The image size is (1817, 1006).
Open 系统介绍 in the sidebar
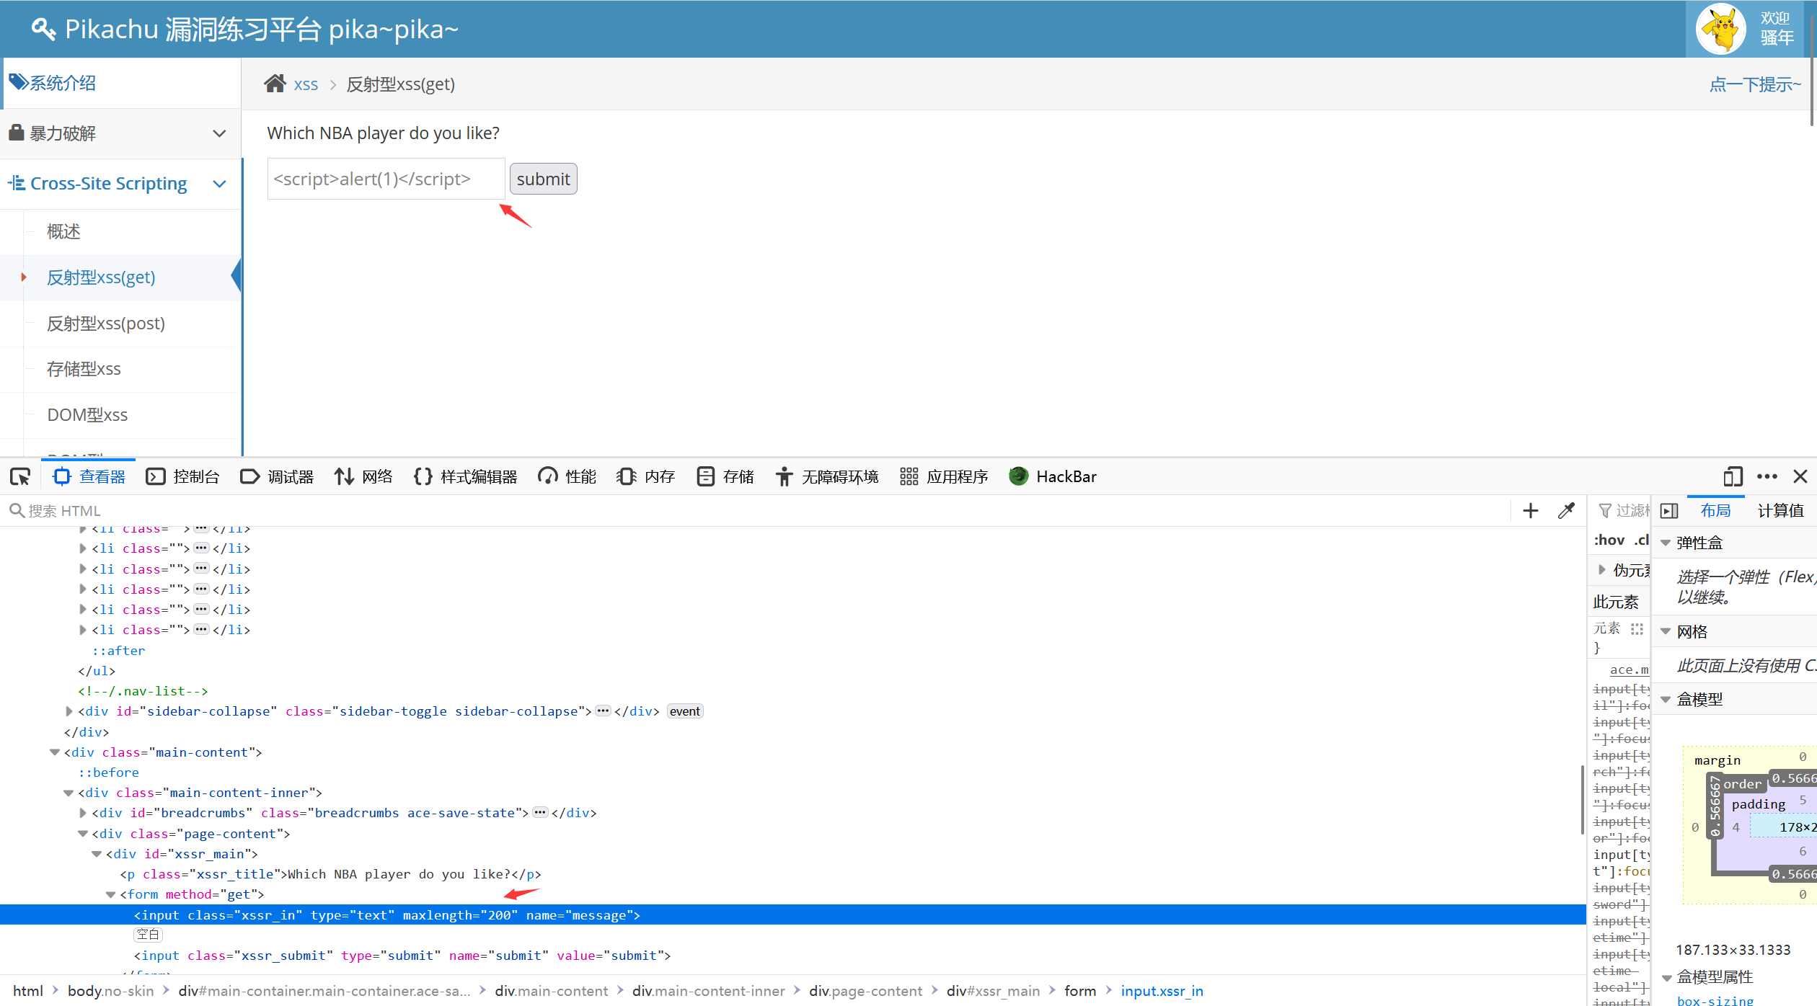(121, 83)
